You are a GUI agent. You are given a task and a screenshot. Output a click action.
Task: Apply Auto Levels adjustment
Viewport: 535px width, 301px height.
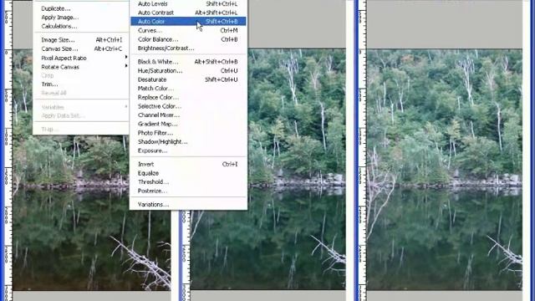tap(188, 3)
